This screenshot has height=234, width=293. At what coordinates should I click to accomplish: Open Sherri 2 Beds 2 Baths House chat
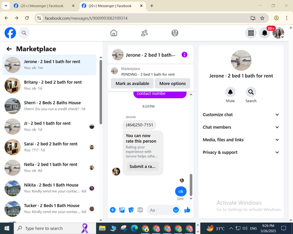pyautogui.click(x=49, y=106)
